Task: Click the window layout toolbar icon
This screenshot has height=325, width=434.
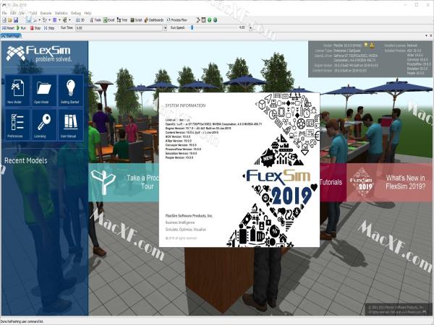Action: coord(204,20)
